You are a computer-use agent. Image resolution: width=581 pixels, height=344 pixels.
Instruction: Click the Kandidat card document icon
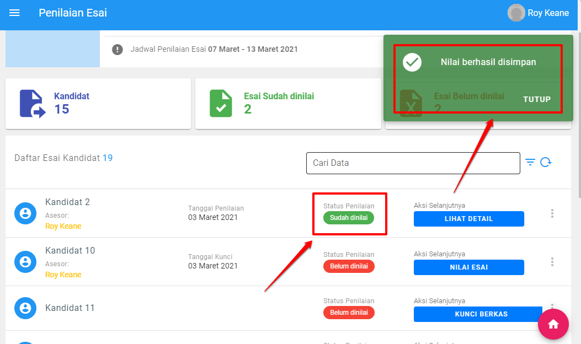pos(33,104)
